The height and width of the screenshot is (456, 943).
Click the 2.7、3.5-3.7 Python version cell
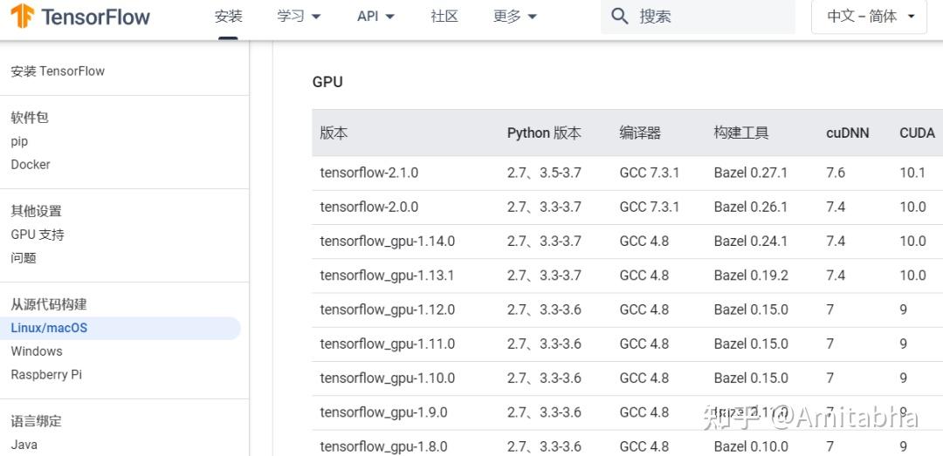tap(544, 173)
